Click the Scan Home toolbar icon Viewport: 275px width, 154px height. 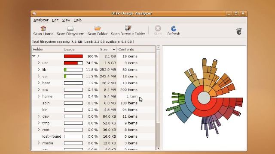pos(43,30)
